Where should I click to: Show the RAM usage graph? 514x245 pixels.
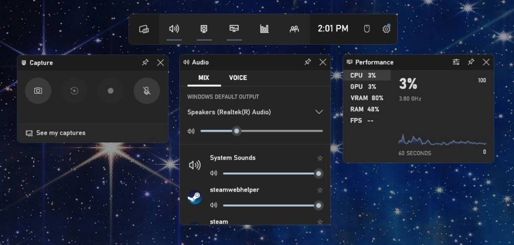(364, 109)
